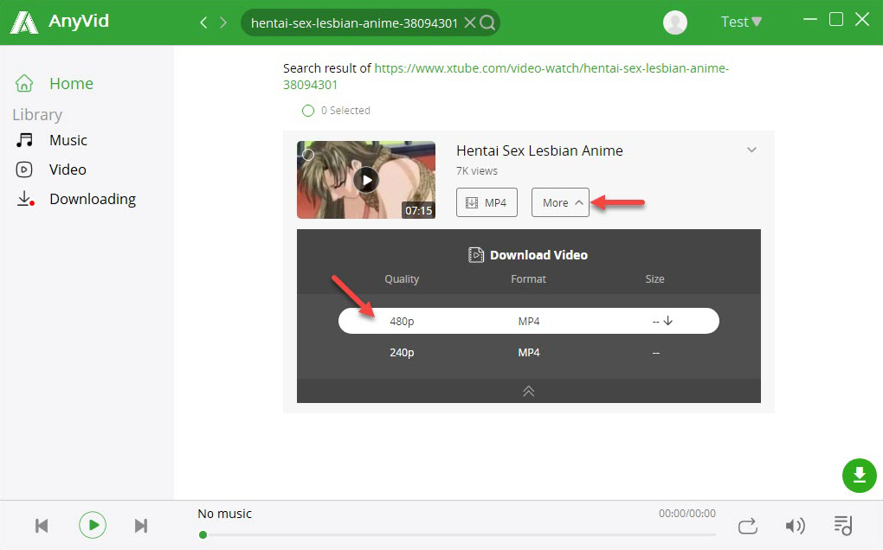Image resolution: width=883 pixels, height=550 pixels.
Task: Expand the chevron beside the video title
Action: point(751,150)
